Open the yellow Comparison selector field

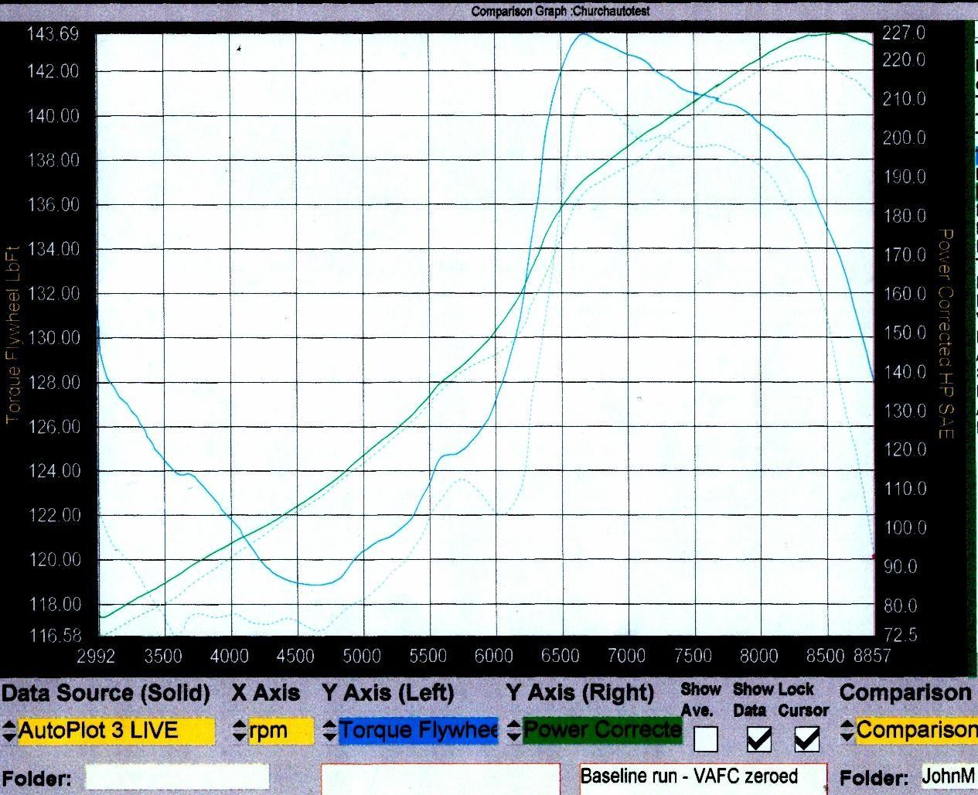(x=916, y=730)
